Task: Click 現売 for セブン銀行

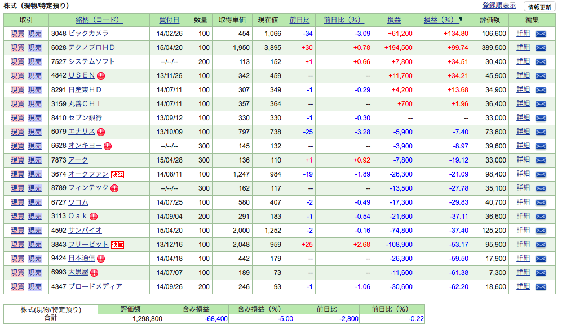Action: tap(35, 118)
